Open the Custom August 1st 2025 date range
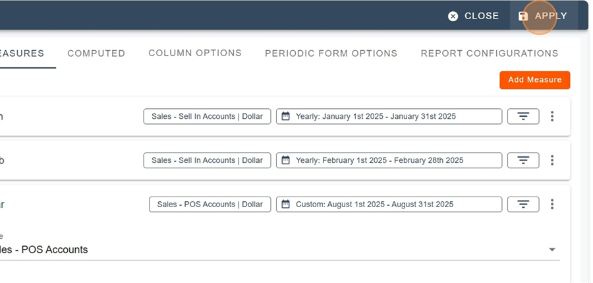 [389, 204]
